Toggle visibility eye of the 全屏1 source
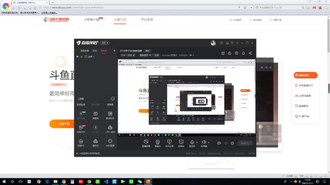This screenshot has height=185, width=330. (78, 57)
